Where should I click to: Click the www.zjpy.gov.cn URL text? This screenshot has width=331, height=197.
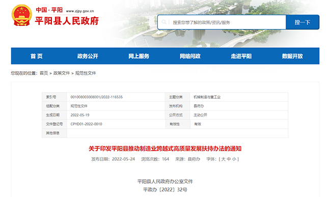tap(80, 11)
